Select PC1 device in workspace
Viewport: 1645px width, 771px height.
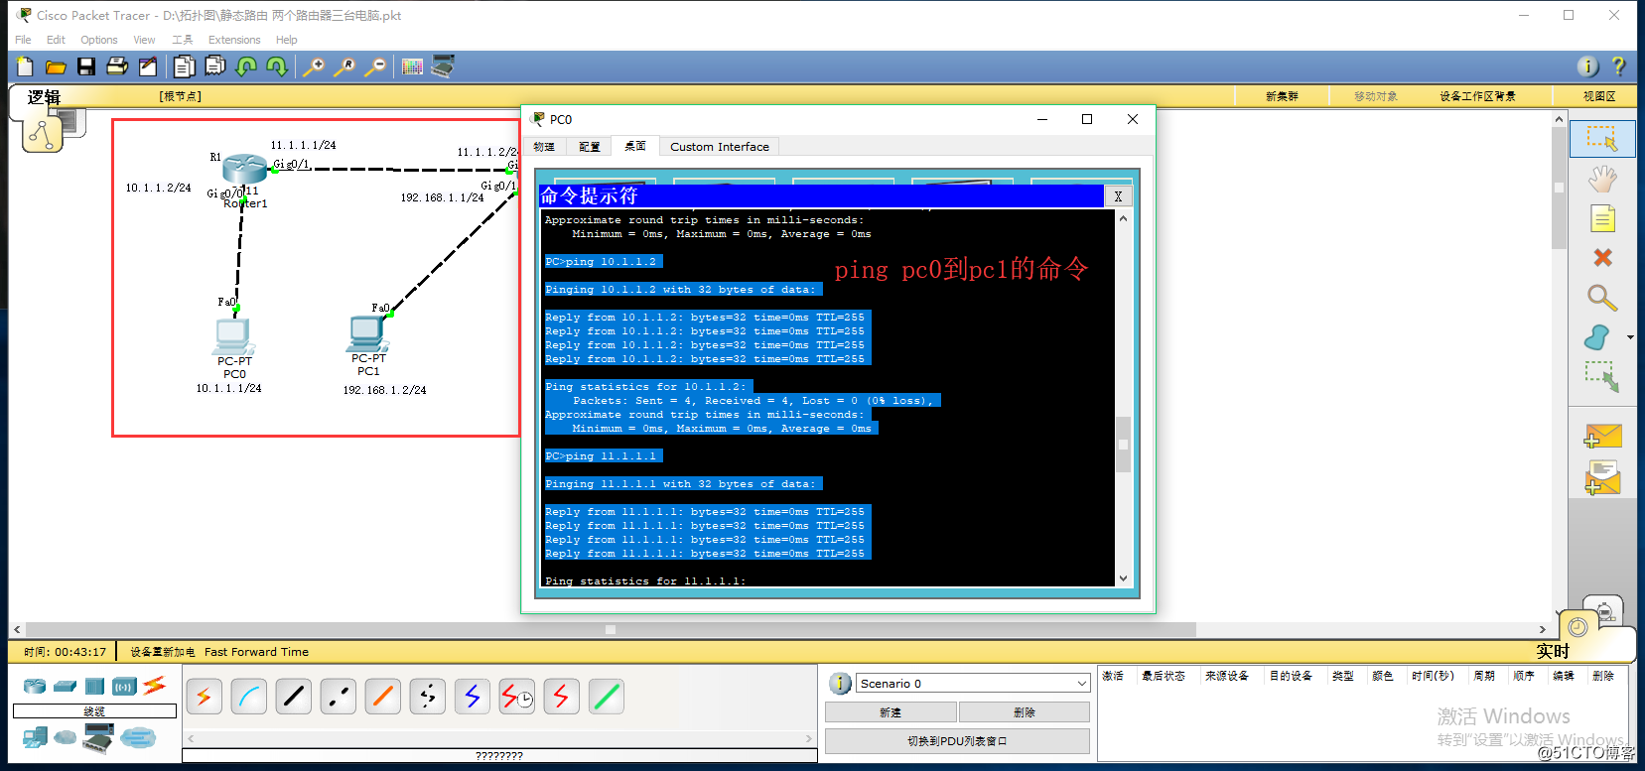click(x=368, y=333)
